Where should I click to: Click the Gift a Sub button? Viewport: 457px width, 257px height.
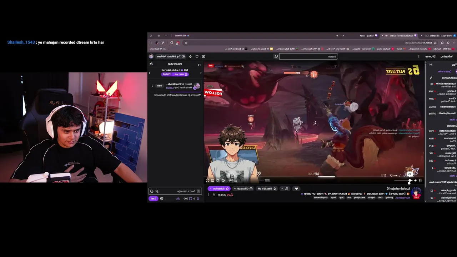(243, 188)
